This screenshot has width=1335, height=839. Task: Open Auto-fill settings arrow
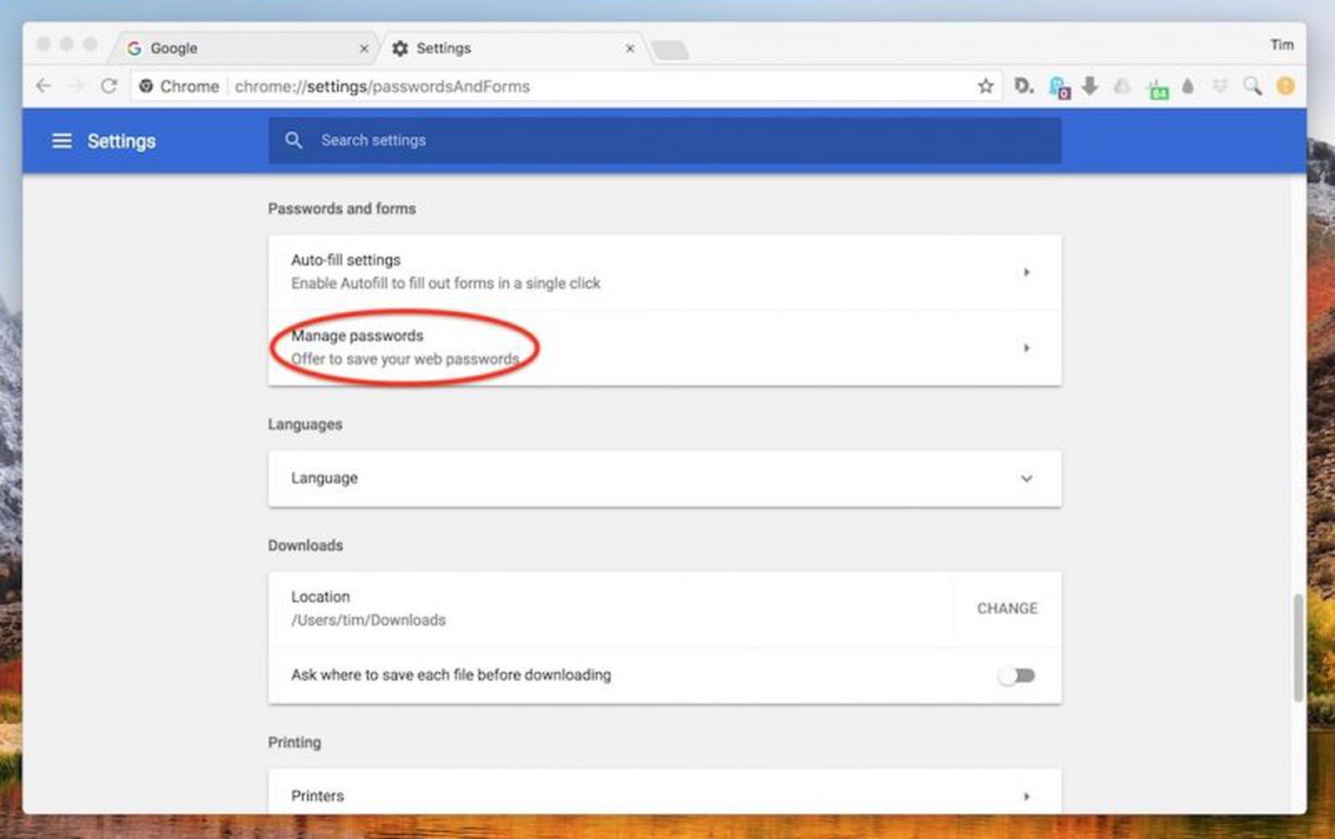click(1026, 272)
